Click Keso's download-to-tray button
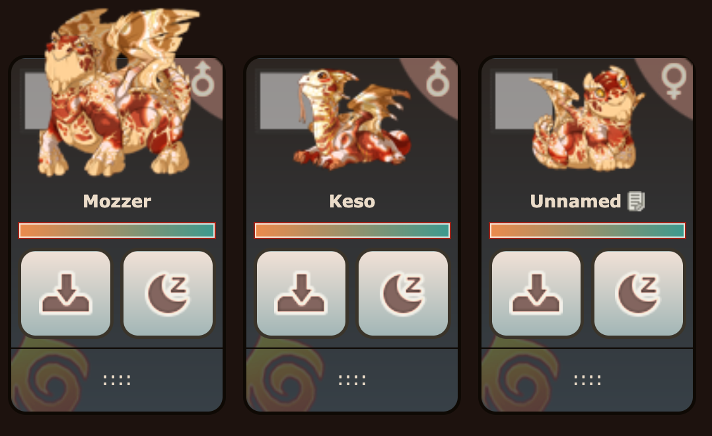The width and height of the screenshot is (712, 436). 301,293
